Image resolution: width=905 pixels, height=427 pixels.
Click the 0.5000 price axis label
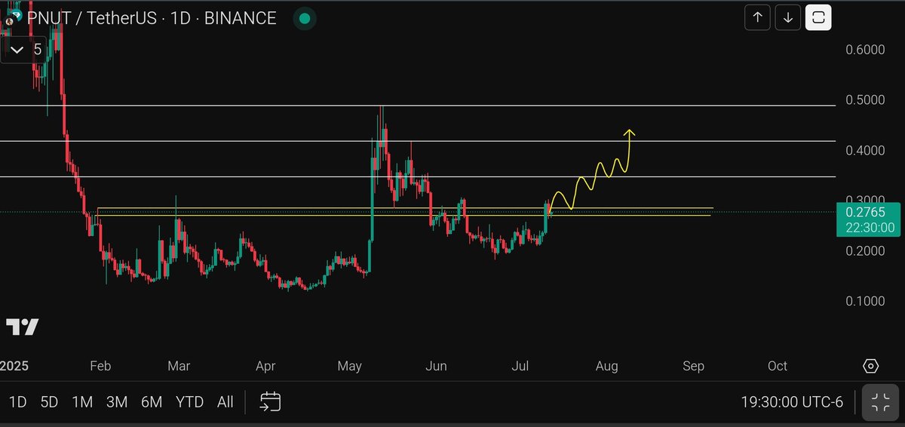[x=864, y=100]
